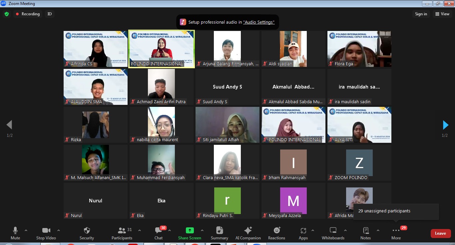
Task: Open Audio Settings from the notification banner
Action: [259, 22]
